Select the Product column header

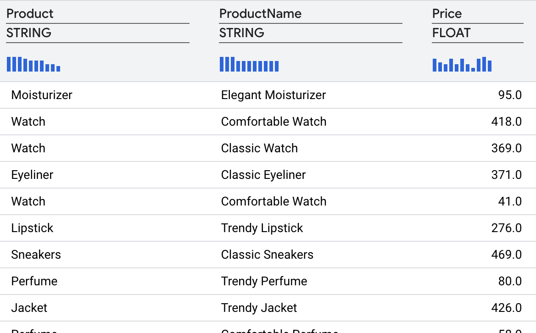click(30, 14)
